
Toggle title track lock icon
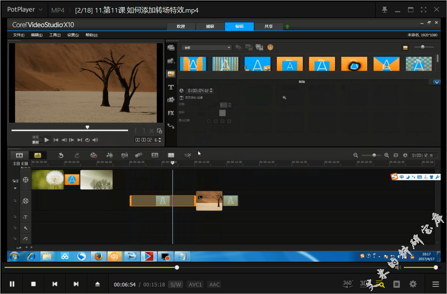[x=15, y=217]
